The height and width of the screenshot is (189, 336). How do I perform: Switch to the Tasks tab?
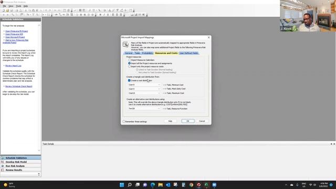coord(137,53)
